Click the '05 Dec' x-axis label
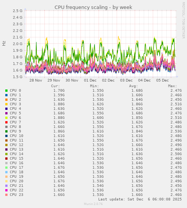This screenshot has height=208, width=187. point(163,80)
